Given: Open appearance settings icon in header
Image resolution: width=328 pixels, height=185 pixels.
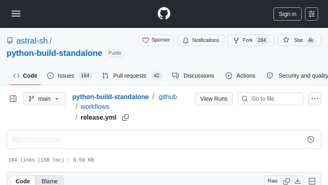Looking at the screenshot, I should click(x=312, y=14).
